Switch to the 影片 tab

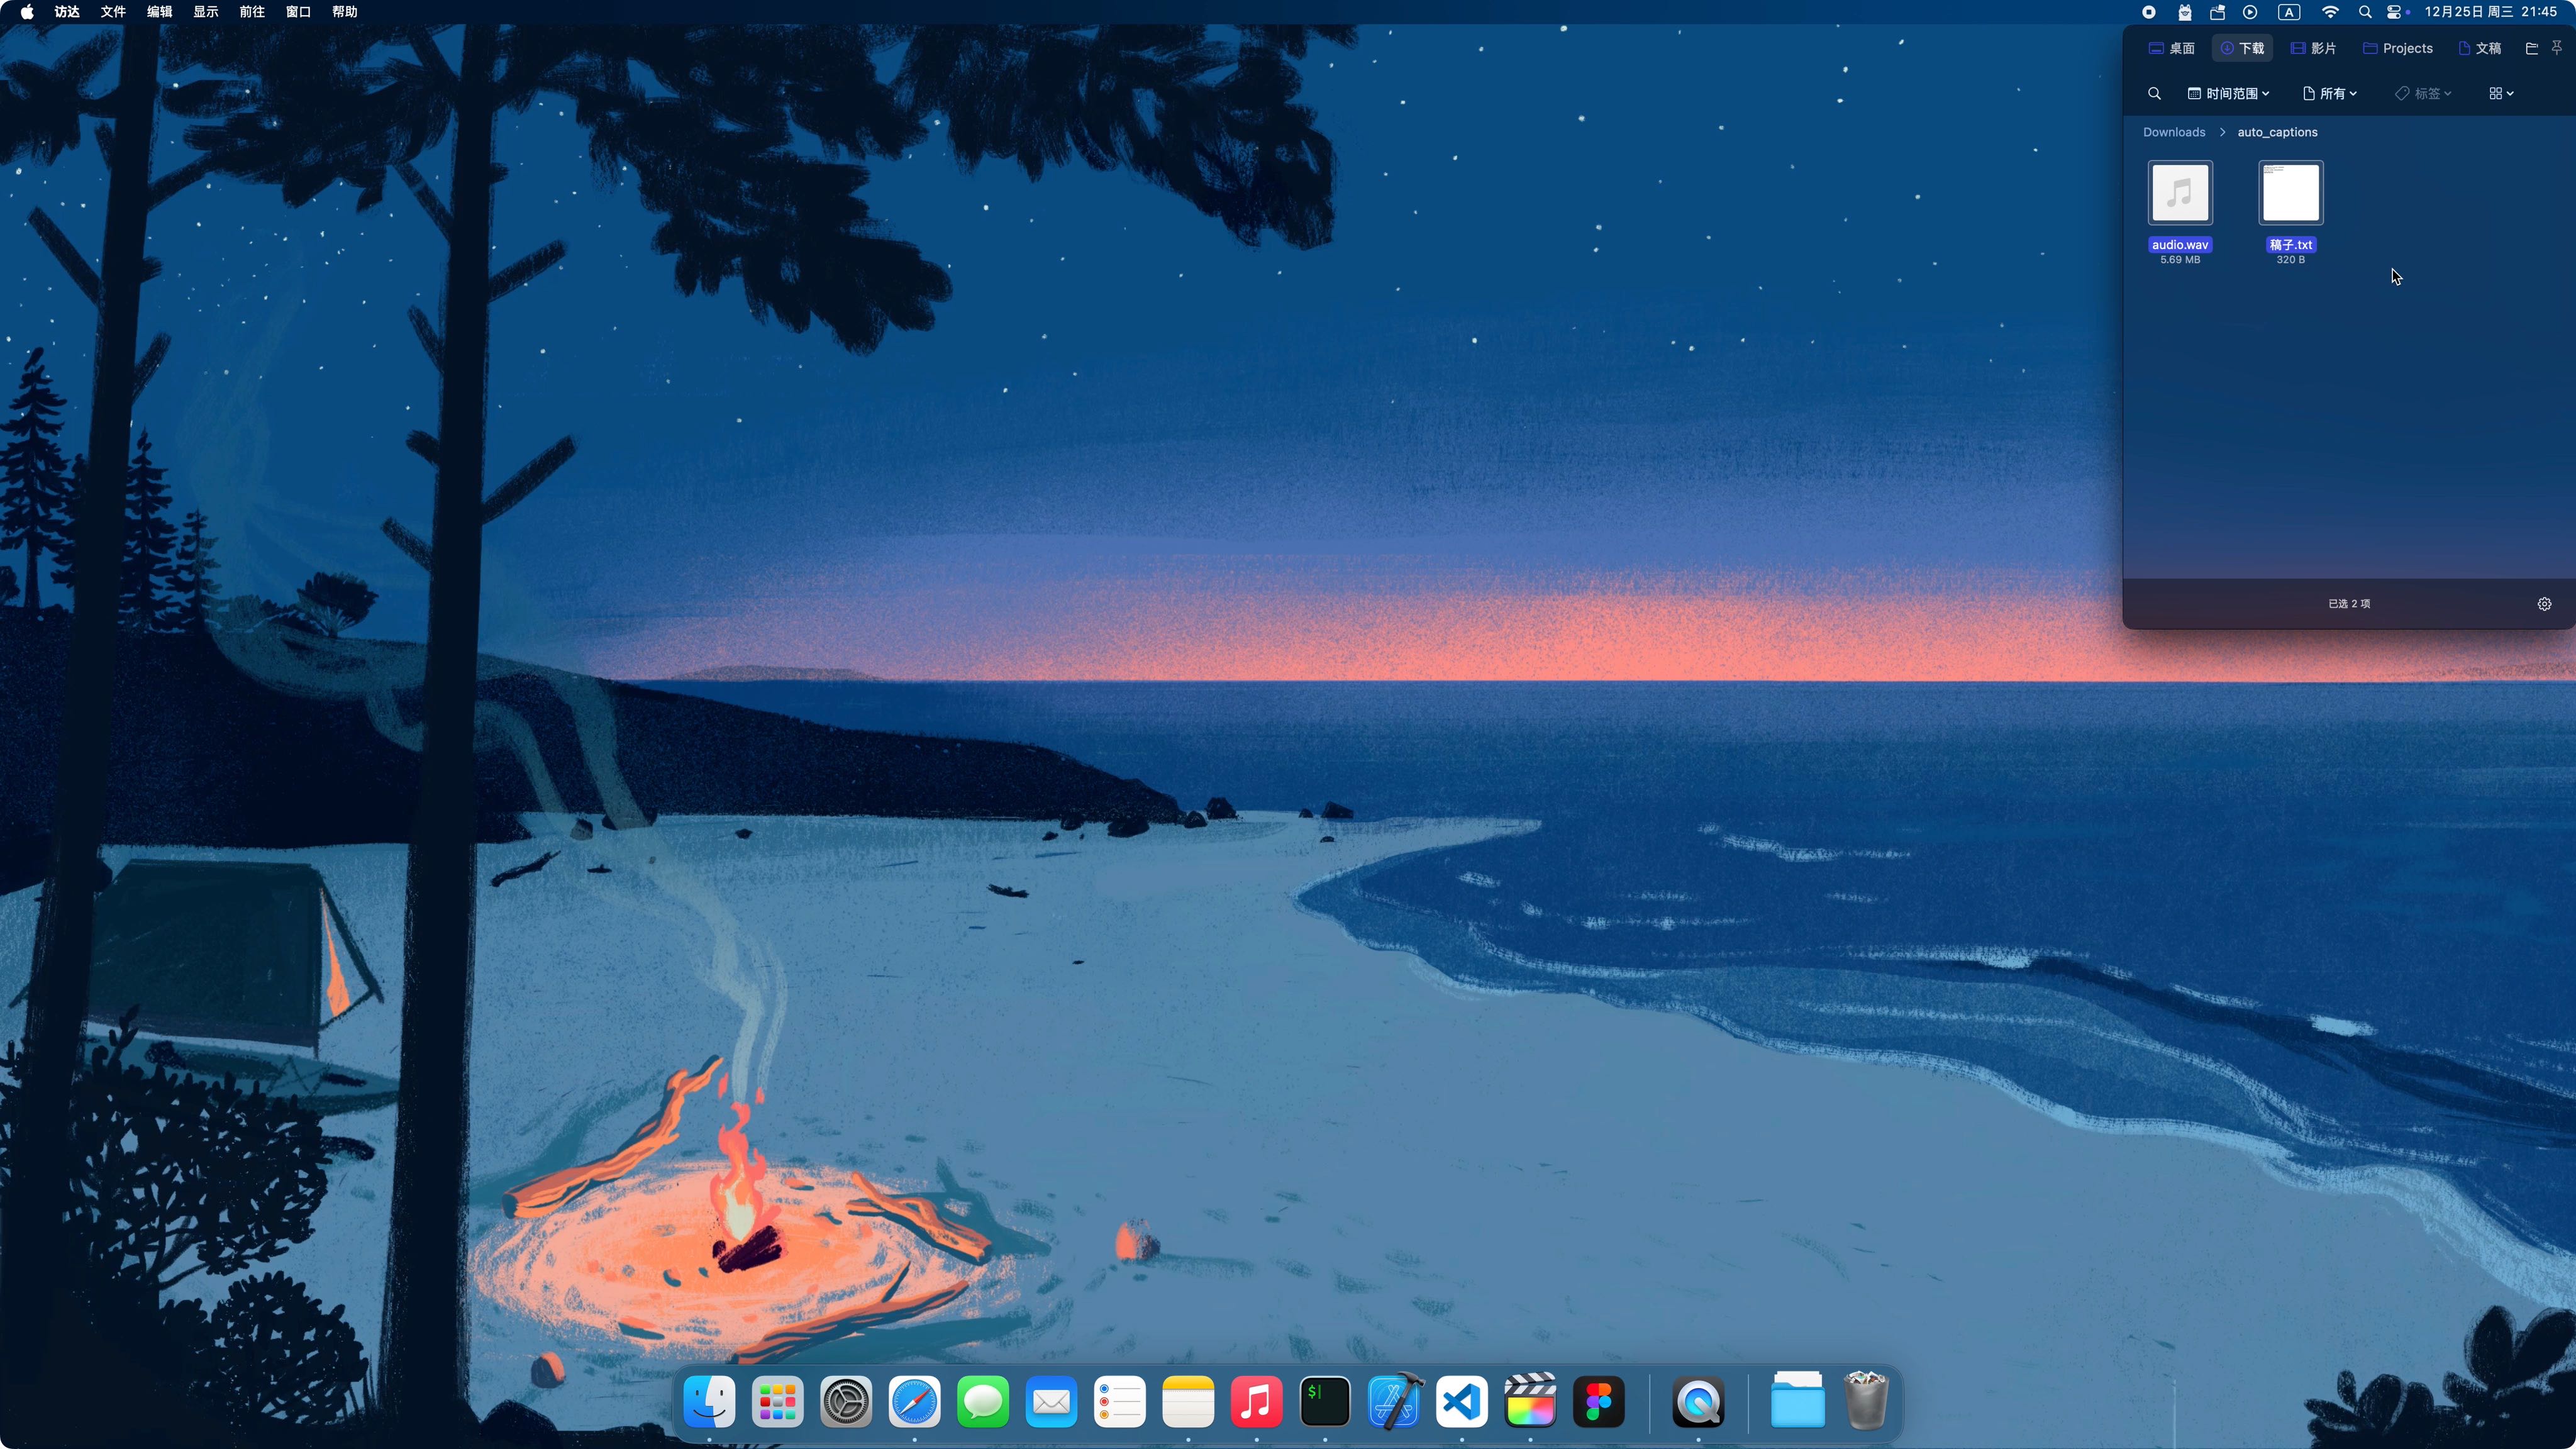point(2313,48)
